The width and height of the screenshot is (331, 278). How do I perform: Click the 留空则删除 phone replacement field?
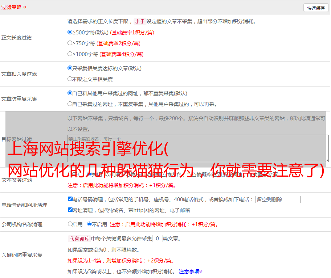pyautogui.click(x=278, y=199)
